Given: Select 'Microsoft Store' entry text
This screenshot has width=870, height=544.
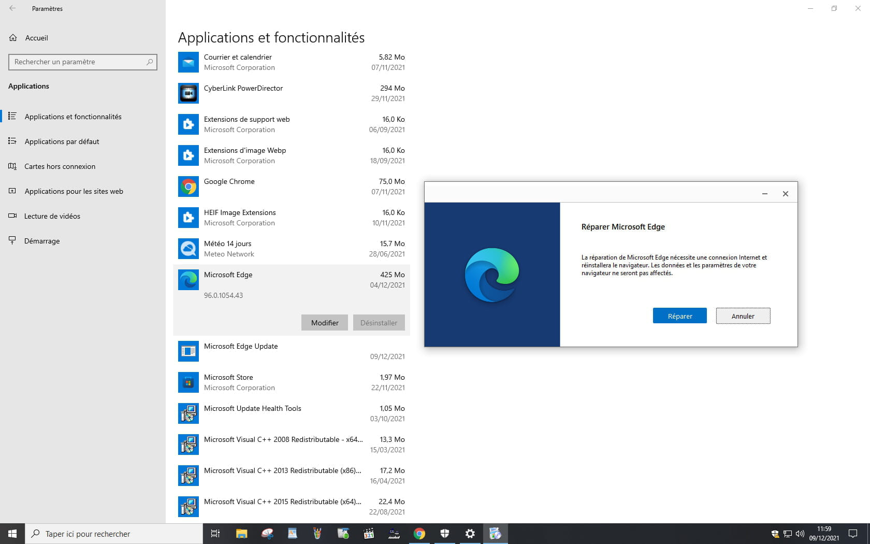Looking at the screenshot, I should (228, 377).
